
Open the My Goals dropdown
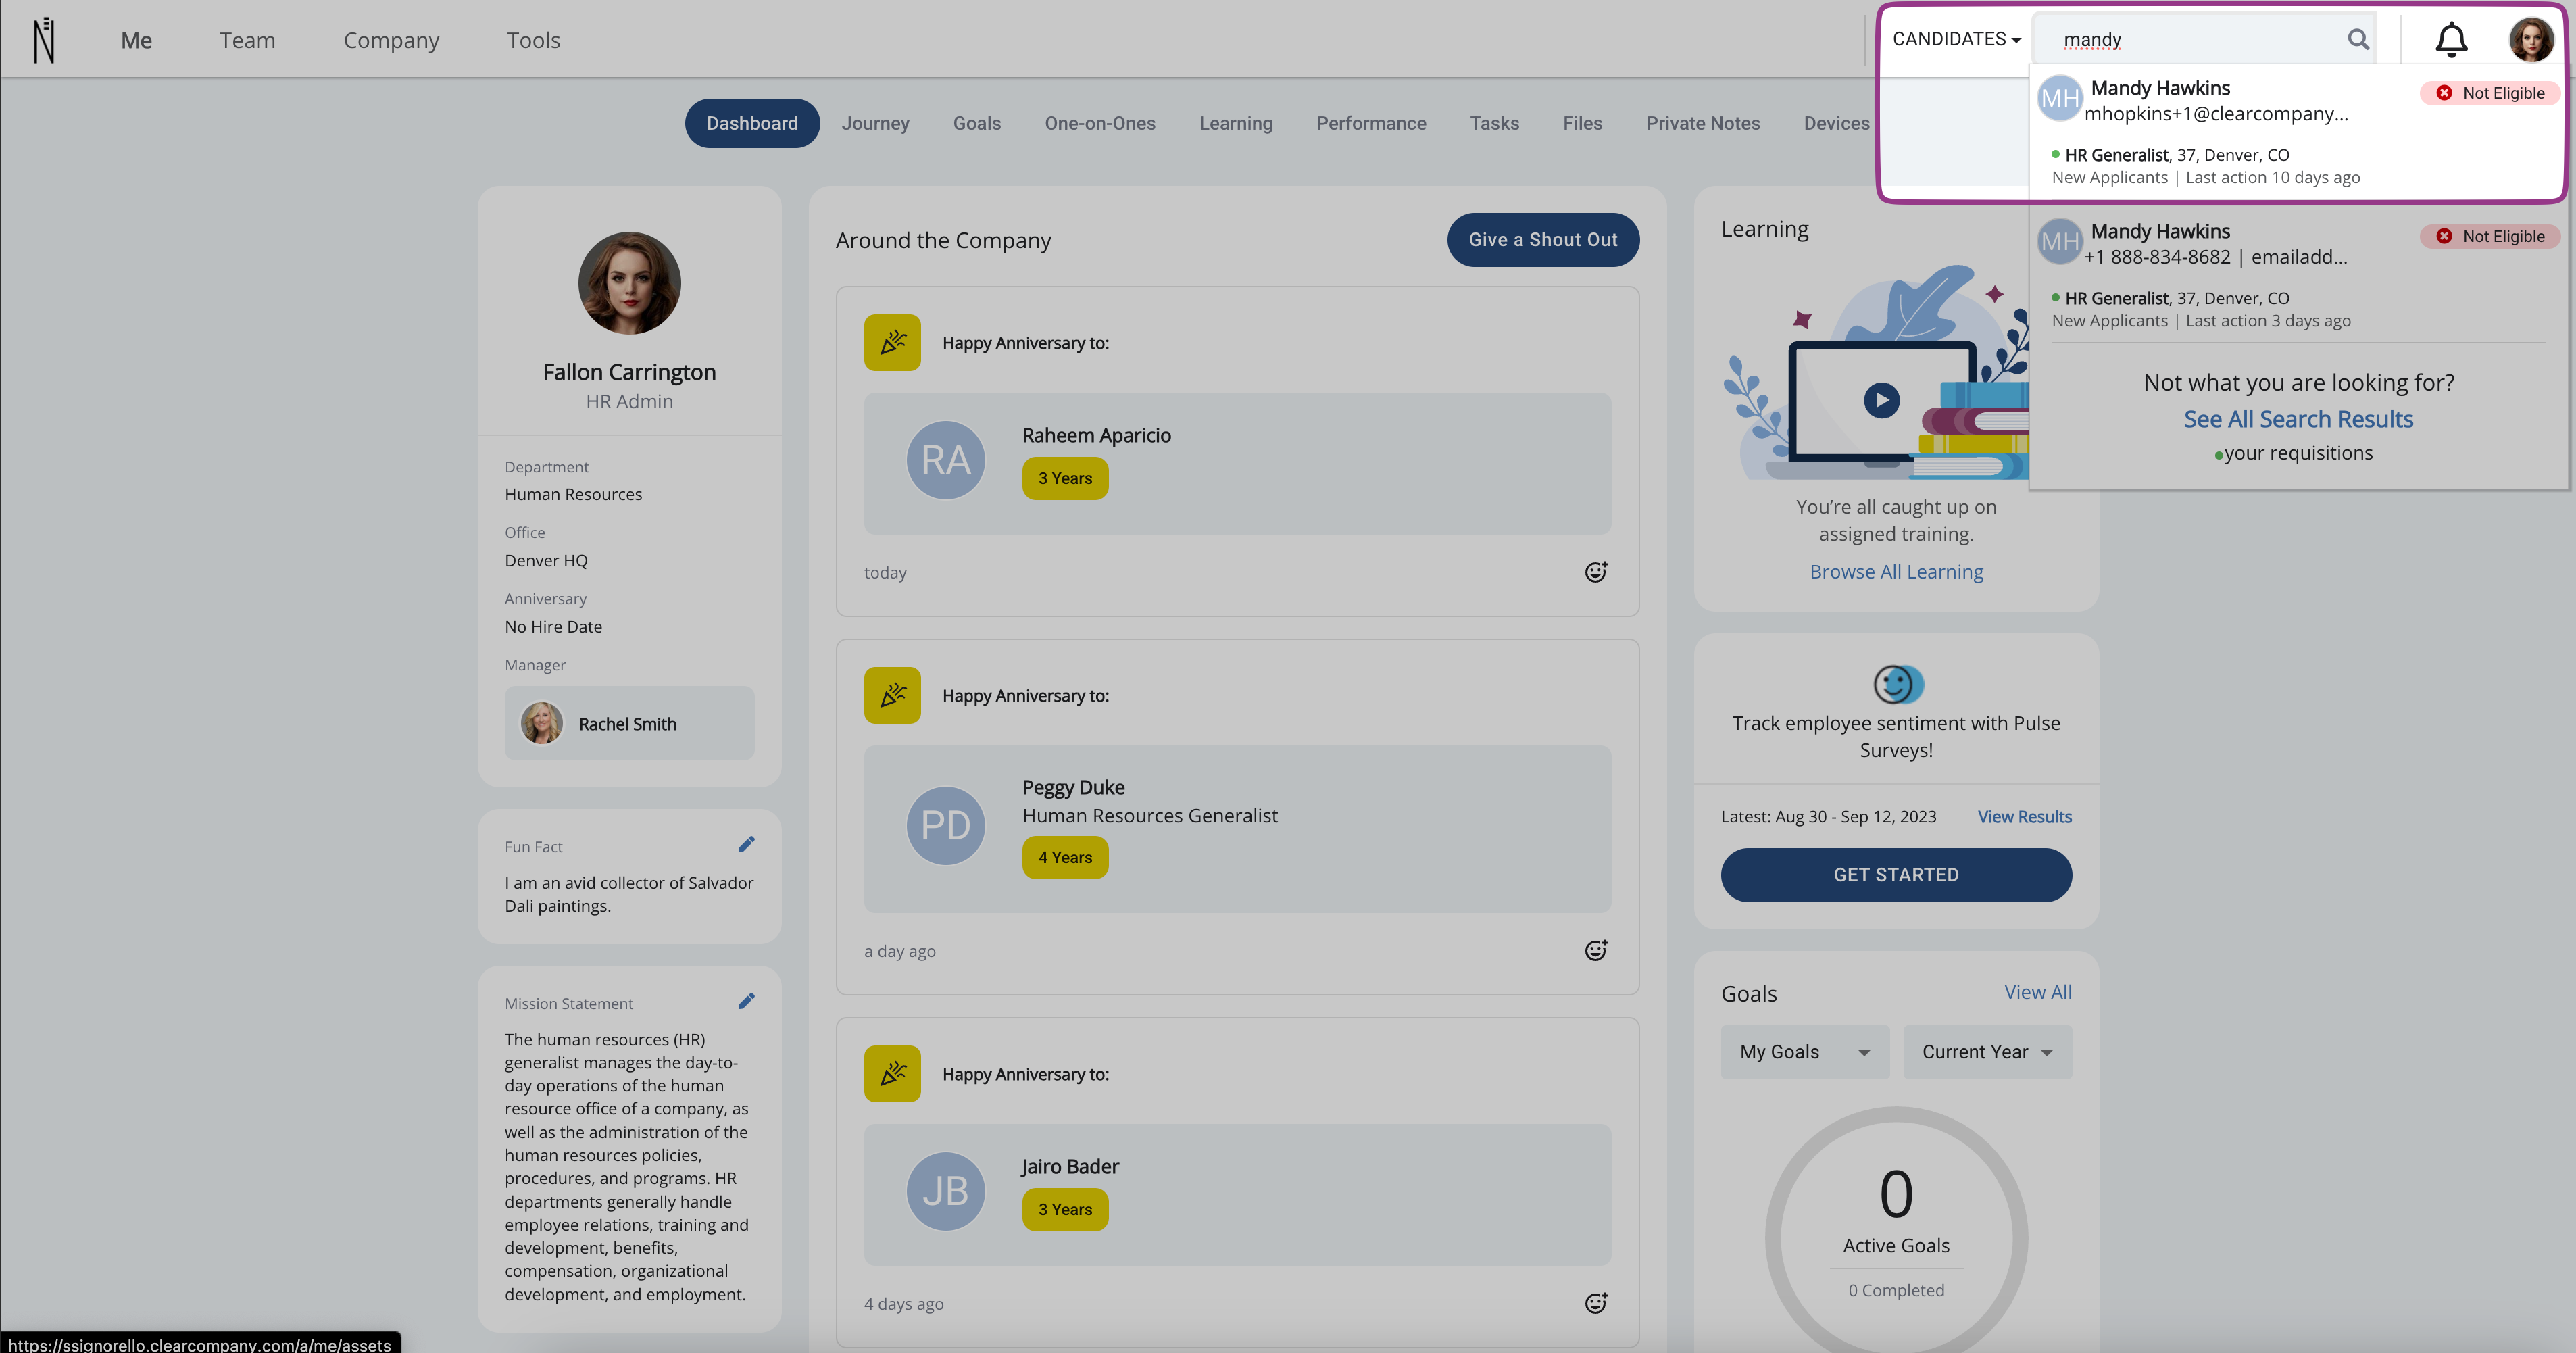(x=1805, y=1052)
